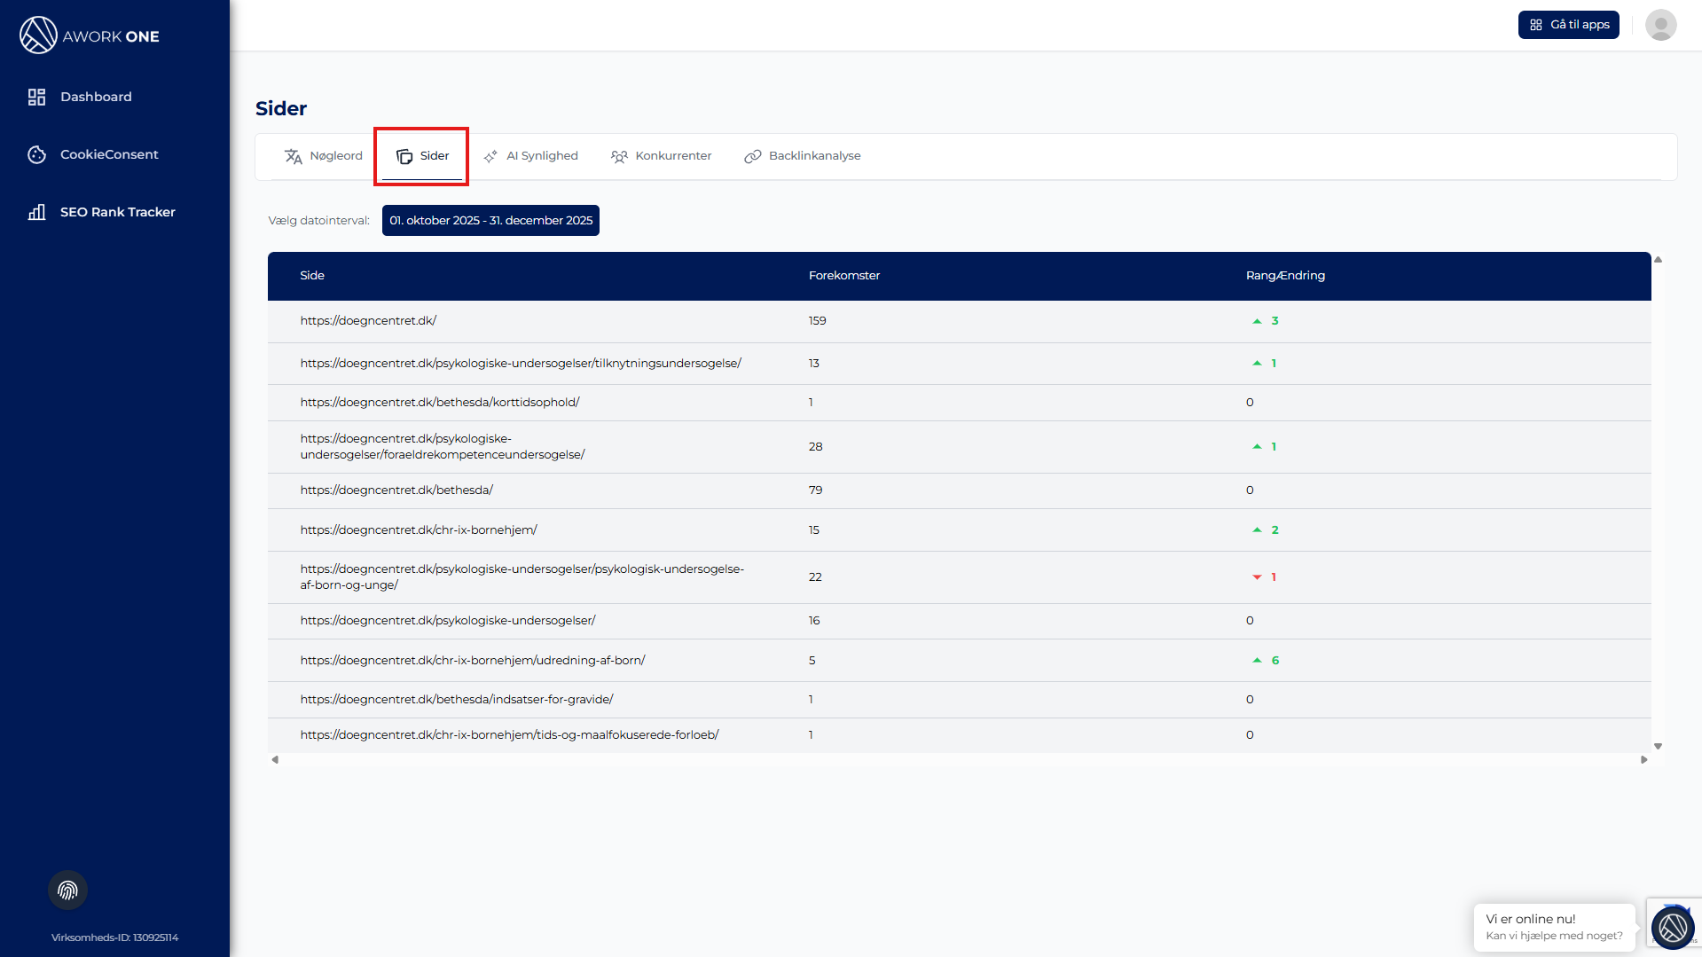Open the CookieConsent cookie icon
This screenshot has height=957, width=1702.
pyautogui.click(x=36, y=154)
